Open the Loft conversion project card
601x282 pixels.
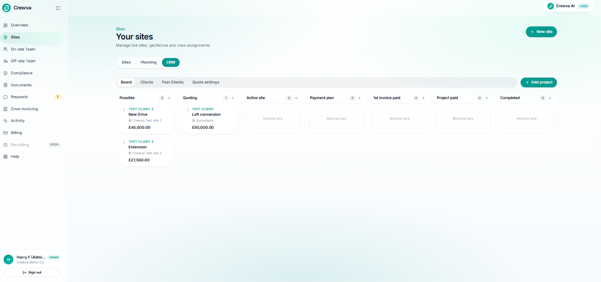click(x=209, y=119)
